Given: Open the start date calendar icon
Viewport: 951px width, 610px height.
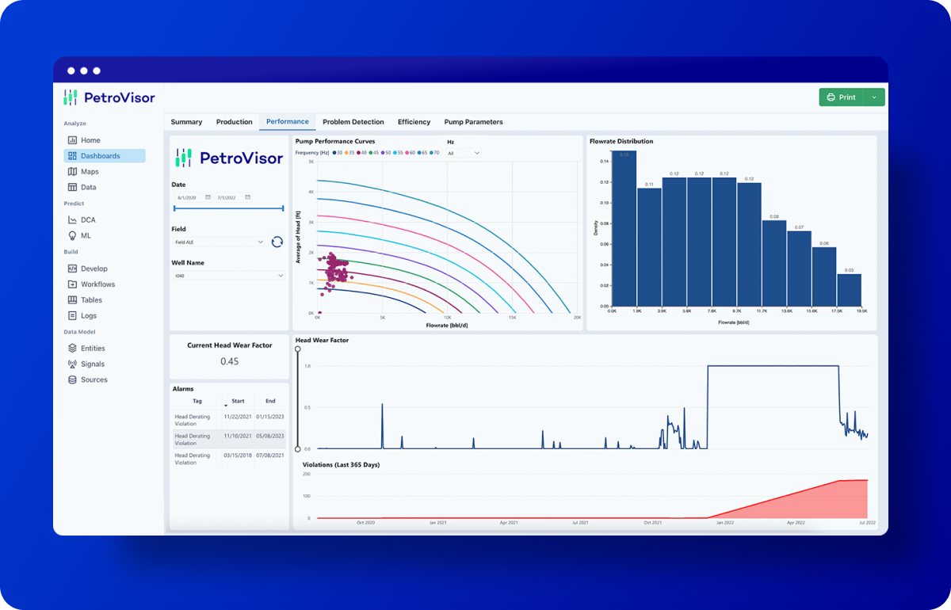Looking at the screenshot, I should click(208, 197).
